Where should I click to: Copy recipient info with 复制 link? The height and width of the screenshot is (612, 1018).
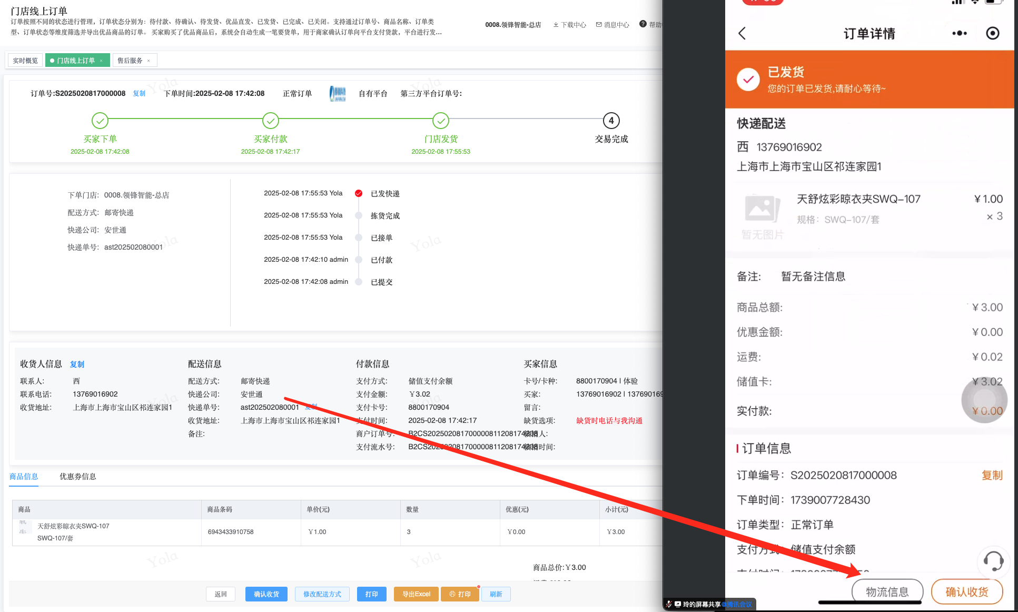point(77,364)
